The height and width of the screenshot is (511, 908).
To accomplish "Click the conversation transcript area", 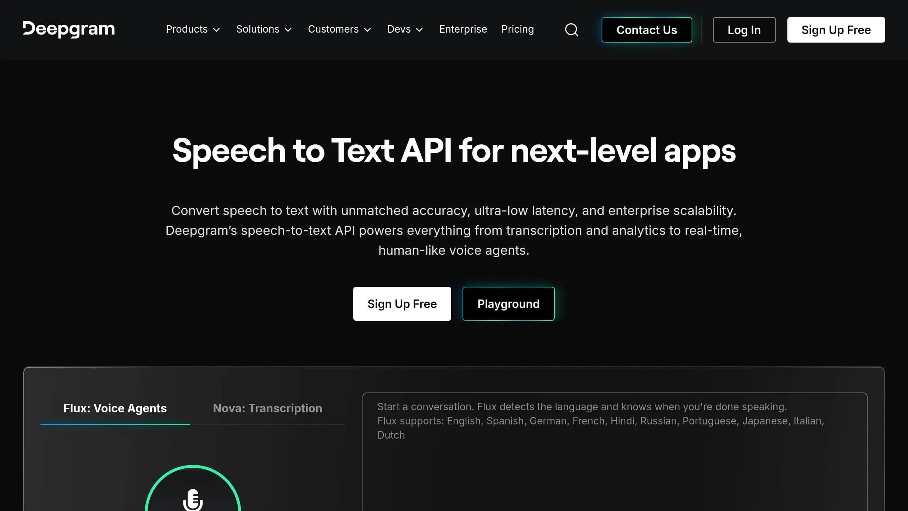I will (x=615, y=452).
